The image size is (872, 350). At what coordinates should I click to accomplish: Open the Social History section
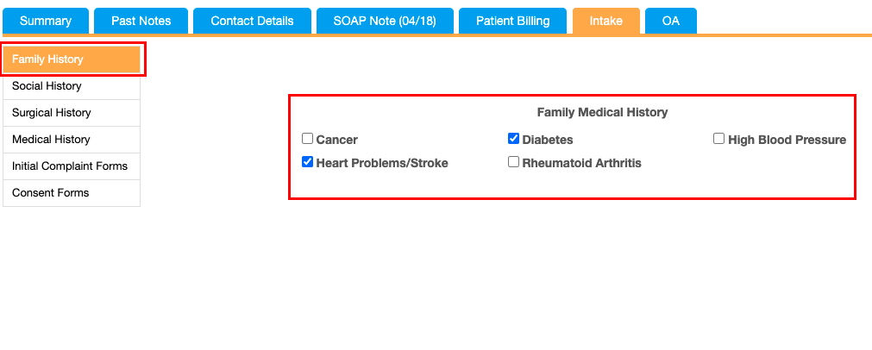(72, 86)
